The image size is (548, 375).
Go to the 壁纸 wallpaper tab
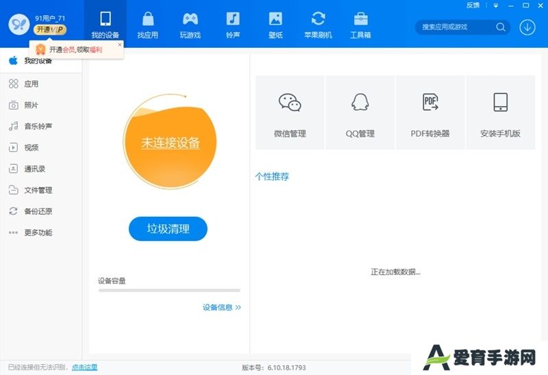click(275, 25)
